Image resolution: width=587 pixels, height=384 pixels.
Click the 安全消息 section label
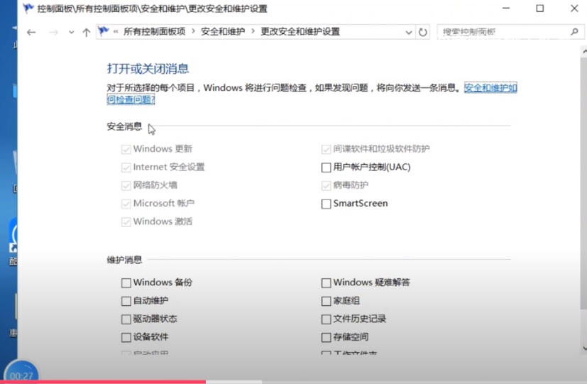pos(124,126)
